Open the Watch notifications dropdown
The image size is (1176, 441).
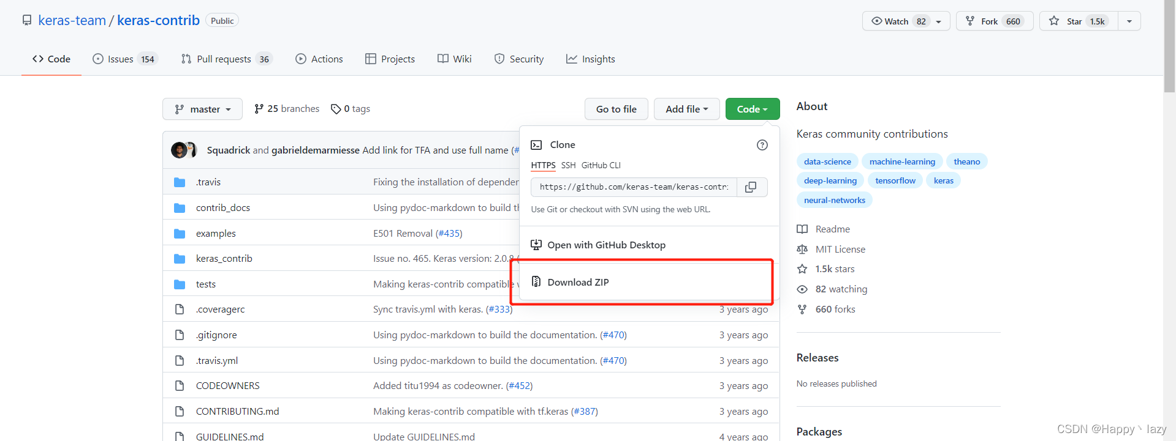(906, 21)
